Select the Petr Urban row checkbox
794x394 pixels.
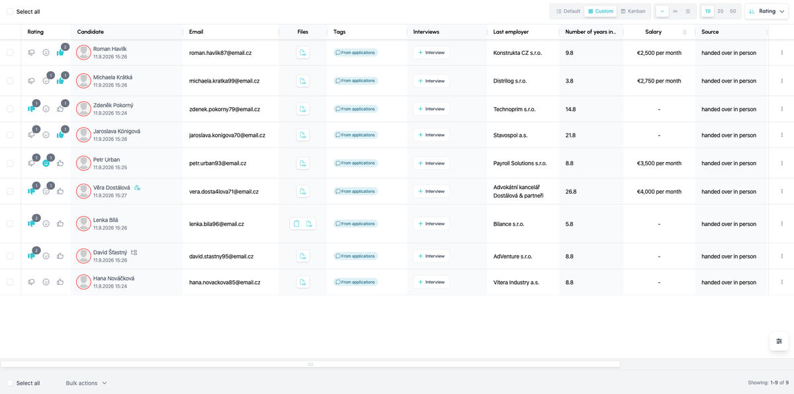(10, 163)
